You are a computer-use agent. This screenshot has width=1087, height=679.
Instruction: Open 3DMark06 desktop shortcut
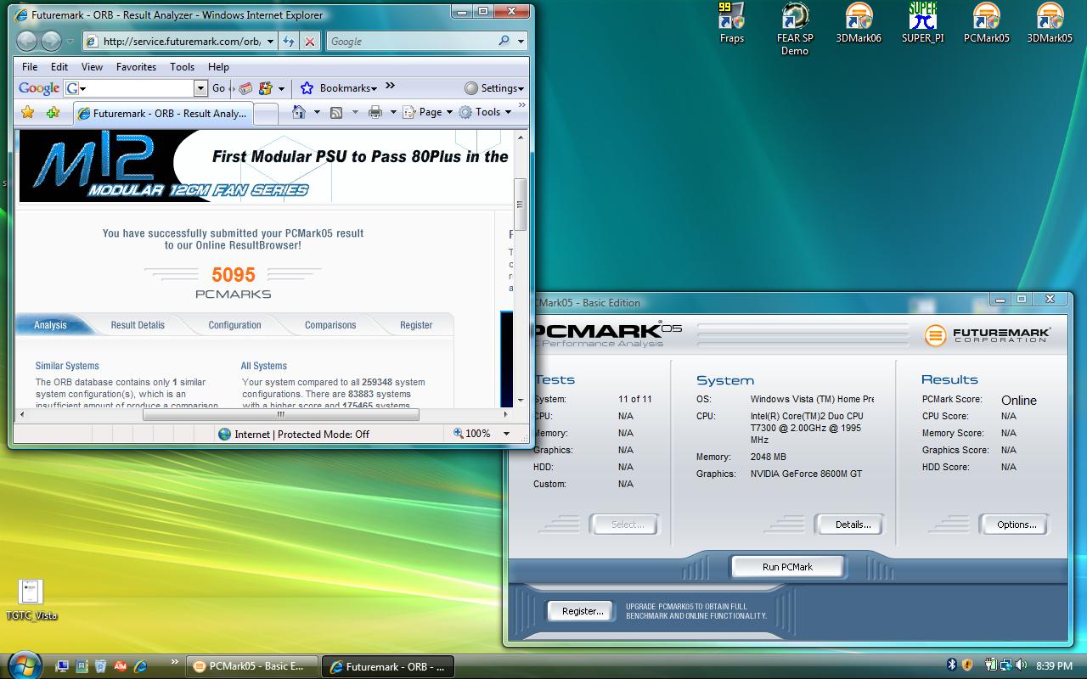click(x=859, y=23)
